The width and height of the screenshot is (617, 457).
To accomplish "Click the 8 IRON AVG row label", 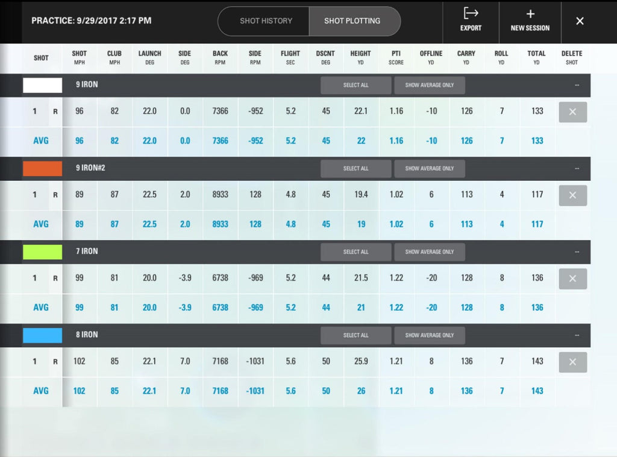I will (41, 391).
